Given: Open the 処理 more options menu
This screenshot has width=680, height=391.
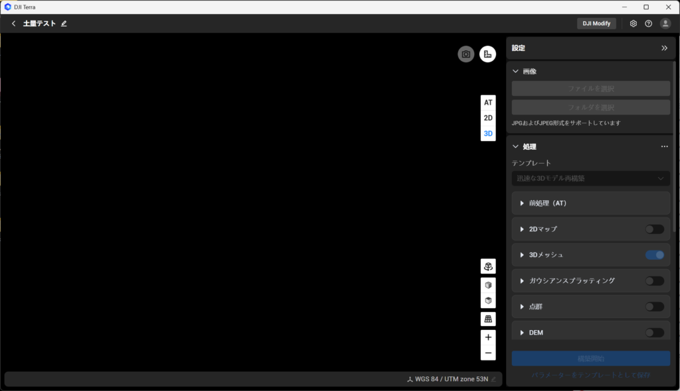Looking at the screenshot, I should 664,146.
